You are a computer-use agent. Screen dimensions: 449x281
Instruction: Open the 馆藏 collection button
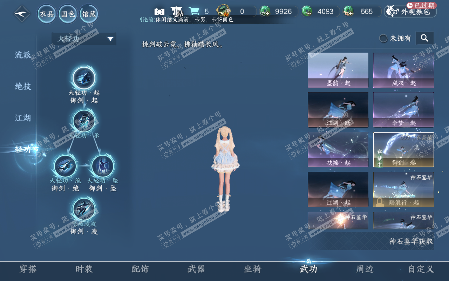89,14
